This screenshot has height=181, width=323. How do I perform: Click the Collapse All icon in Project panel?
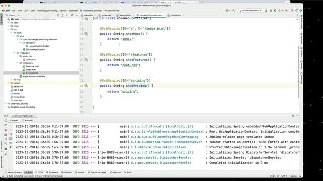tap(67, 15)
